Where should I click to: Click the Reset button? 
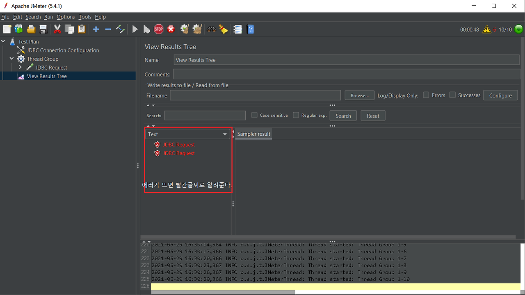point(373,116)
